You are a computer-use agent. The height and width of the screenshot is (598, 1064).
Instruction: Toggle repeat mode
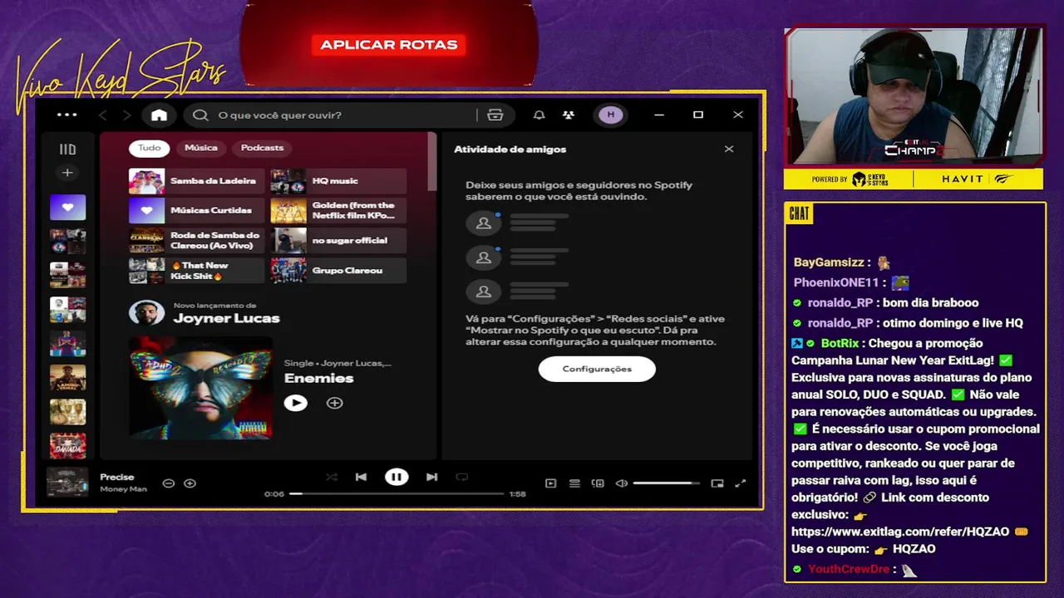(x=462, y=477)
